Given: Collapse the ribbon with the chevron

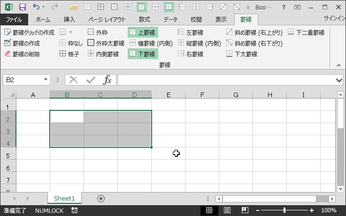Looking at the screenshot, I should [x=338, y=65].
